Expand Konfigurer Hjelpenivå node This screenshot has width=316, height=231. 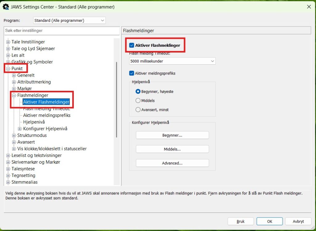pyautogui.click(x=19, y=129)
